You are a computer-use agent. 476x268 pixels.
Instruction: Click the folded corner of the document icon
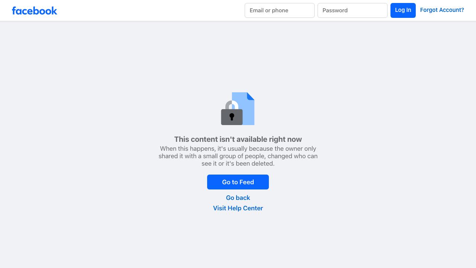tap(251, 96)
